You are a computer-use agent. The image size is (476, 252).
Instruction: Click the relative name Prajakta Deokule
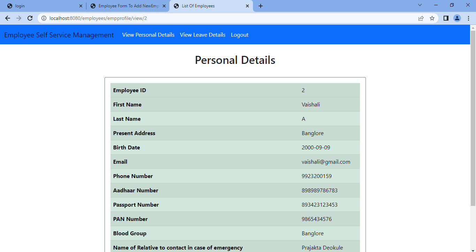[x=322, y=248]
